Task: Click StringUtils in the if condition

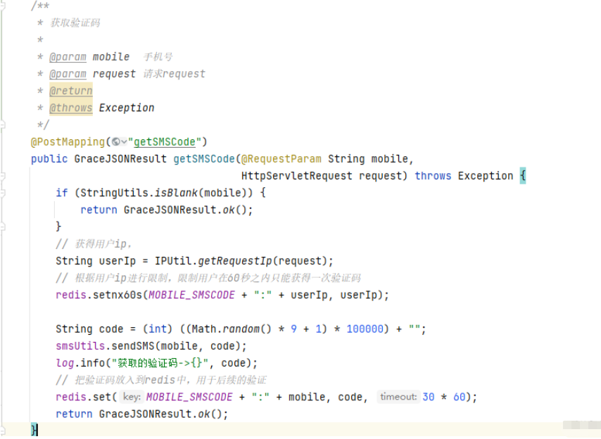Action: pos(114,193)
